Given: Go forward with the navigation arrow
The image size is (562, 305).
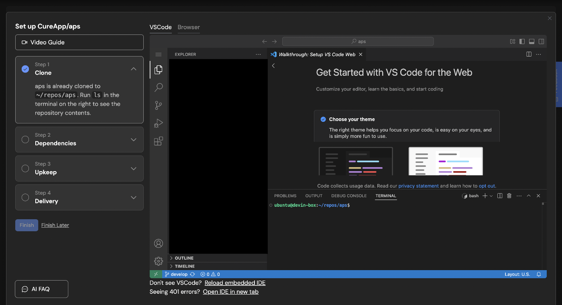Looking at the screenshot, I should pyautogui.click(x=274, y=41).
